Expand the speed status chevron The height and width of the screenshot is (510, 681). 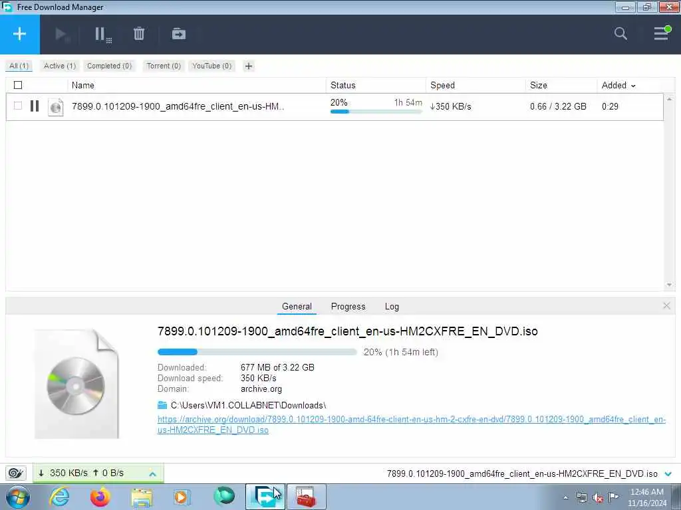click(152, 474)
